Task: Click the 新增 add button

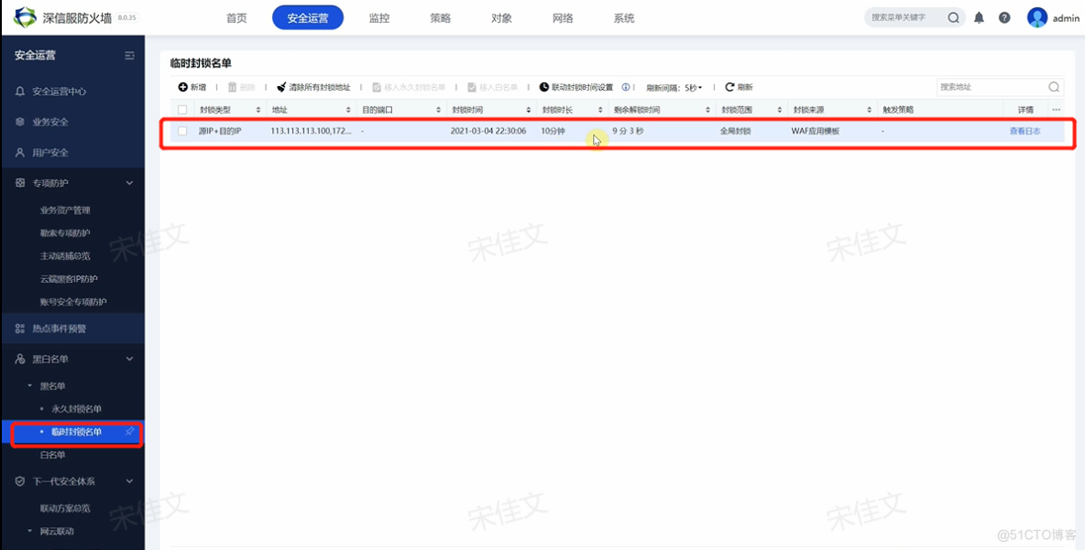Action: [192, 87]
